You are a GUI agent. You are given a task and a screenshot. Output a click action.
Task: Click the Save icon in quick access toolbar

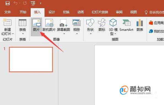click(7, 3)
